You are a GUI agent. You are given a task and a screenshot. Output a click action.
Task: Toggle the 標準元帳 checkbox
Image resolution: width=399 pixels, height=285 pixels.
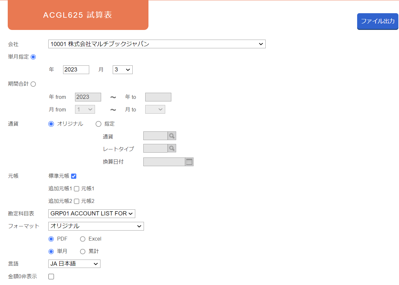(x=74, y=176)
